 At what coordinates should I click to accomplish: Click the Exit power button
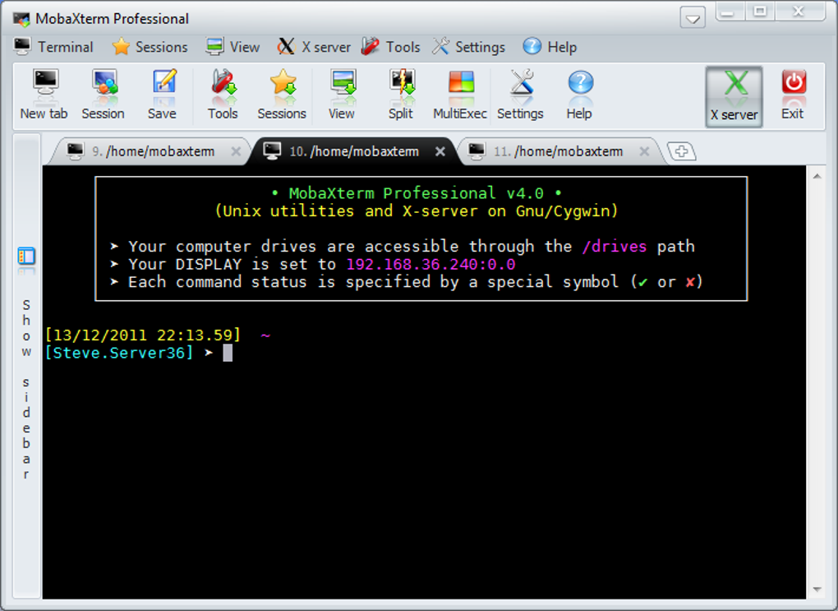[x=793, y=95]
